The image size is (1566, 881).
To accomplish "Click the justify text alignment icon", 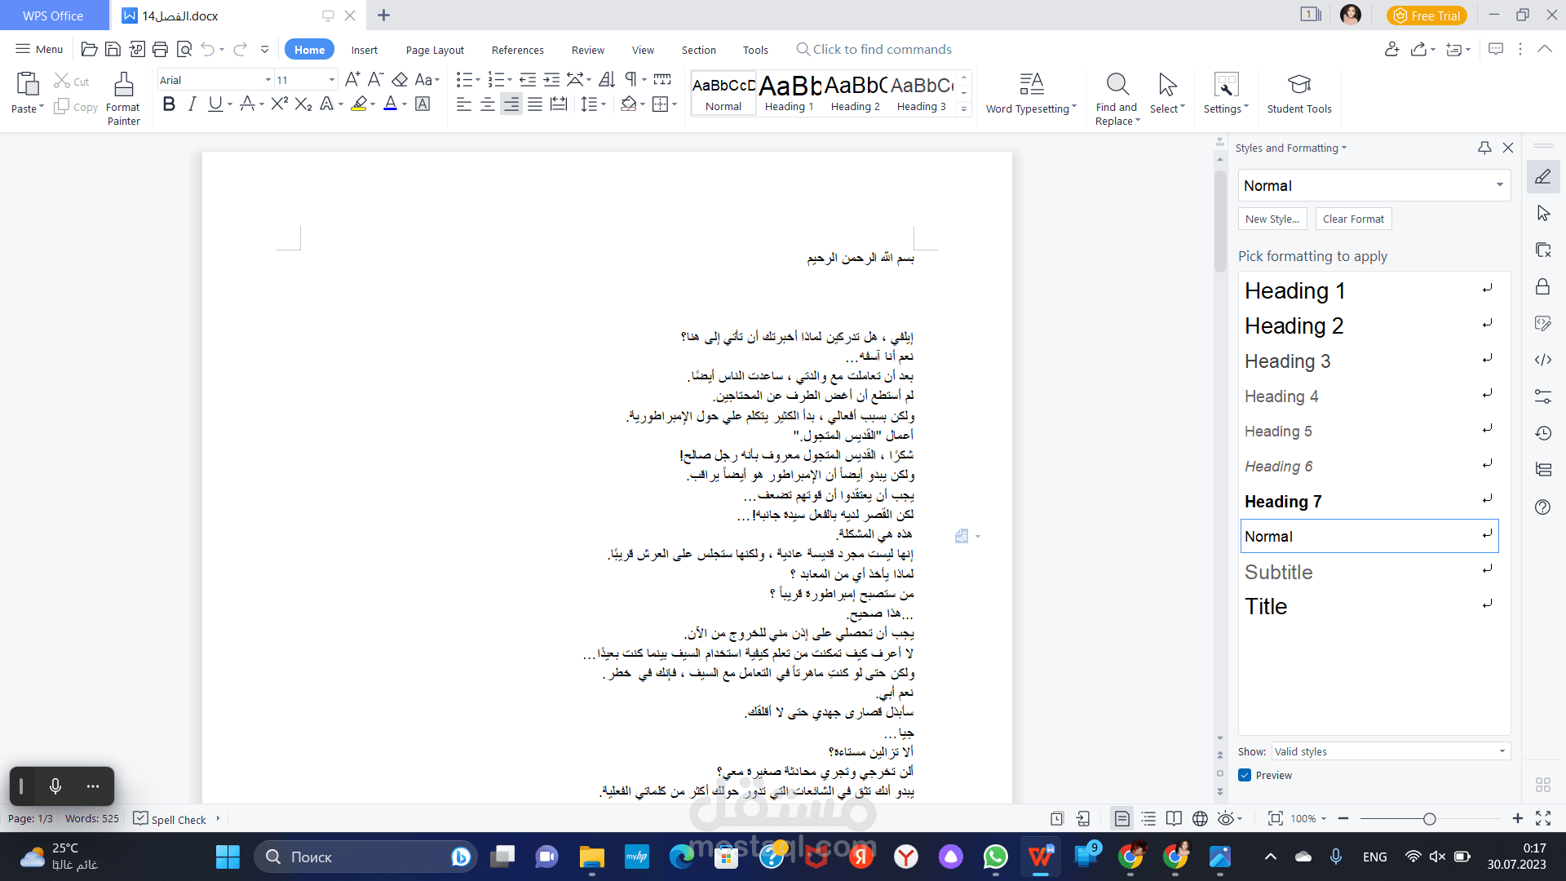I will point(535,104).
